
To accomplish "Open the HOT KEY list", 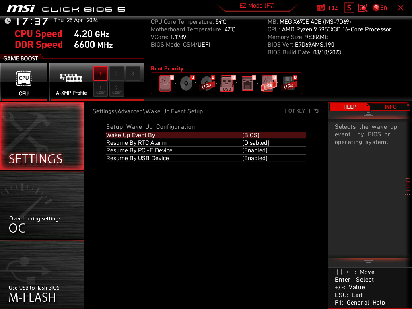I will click(x=295, y=111).
